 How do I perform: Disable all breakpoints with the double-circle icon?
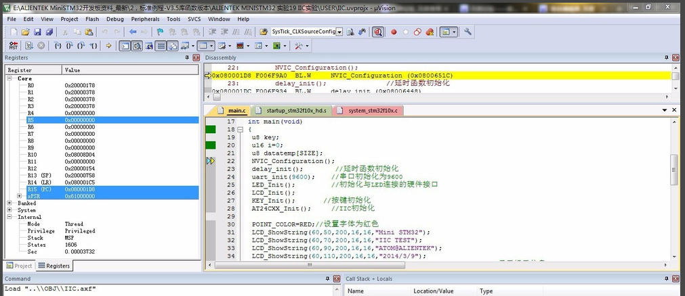coord(417,32)
